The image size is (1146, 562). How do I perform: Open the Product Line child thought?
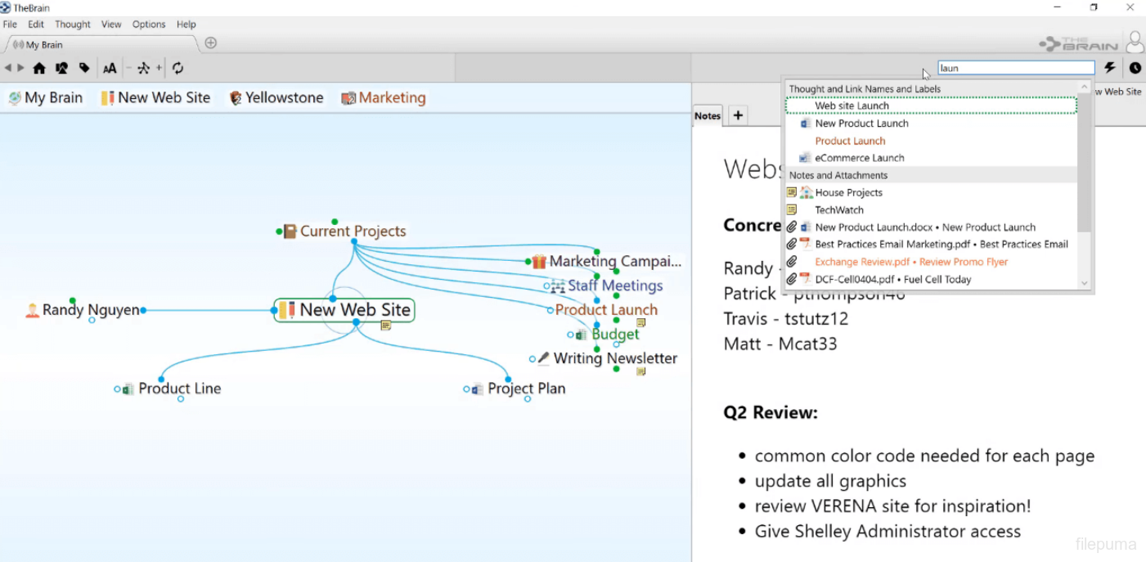179,389
